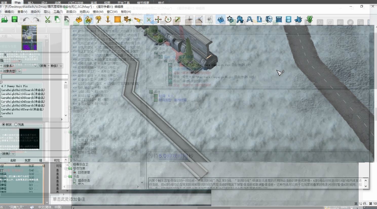Open the 渲染(R) menu
This screenshot has width=377, height=209.
pos(35,12)
